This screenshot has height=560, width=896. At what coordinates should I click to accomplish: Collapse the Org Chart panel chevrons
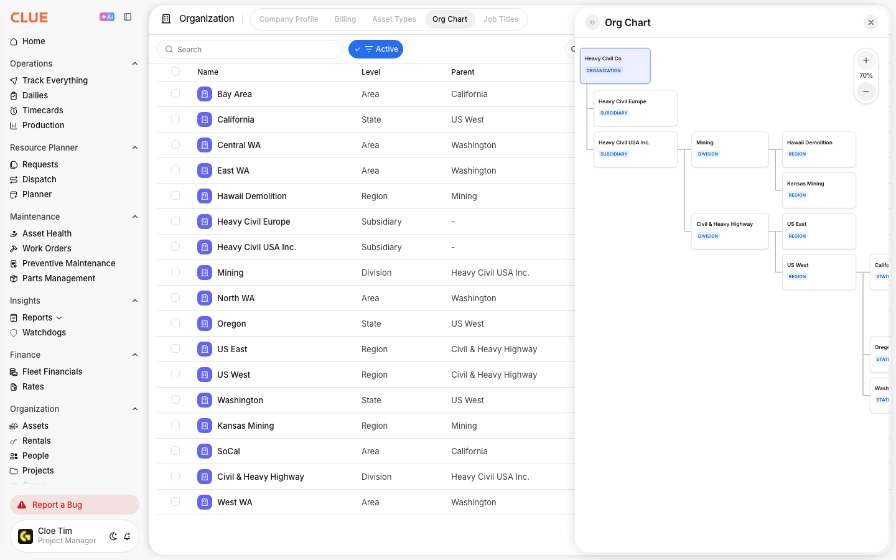pyautogui.click(x=592, y=22)
